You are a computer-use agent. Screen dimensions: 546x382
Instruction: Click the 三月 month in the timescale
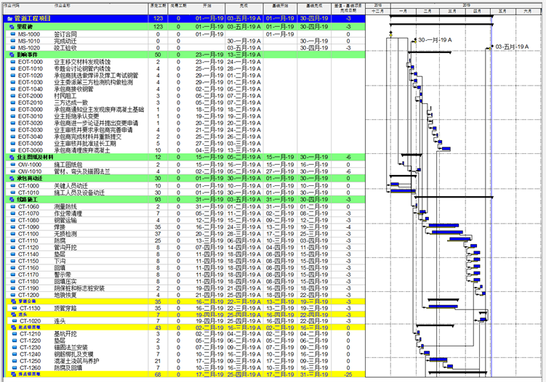pyautogui.click(x=452, y=12)
